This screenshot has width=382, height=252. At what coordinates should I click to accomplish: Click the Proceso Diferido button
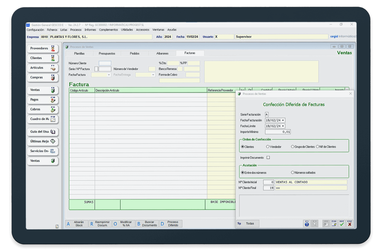tap(171, 224)
